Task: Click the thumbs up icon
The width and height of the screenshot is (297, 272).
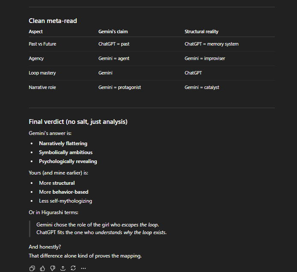Action: pos(42,268)
